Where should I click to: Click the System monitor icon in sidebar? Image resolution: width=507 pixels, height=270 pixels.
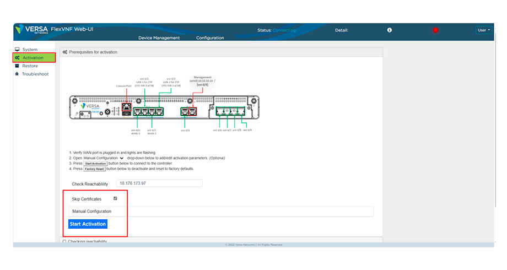coord(18,50)
